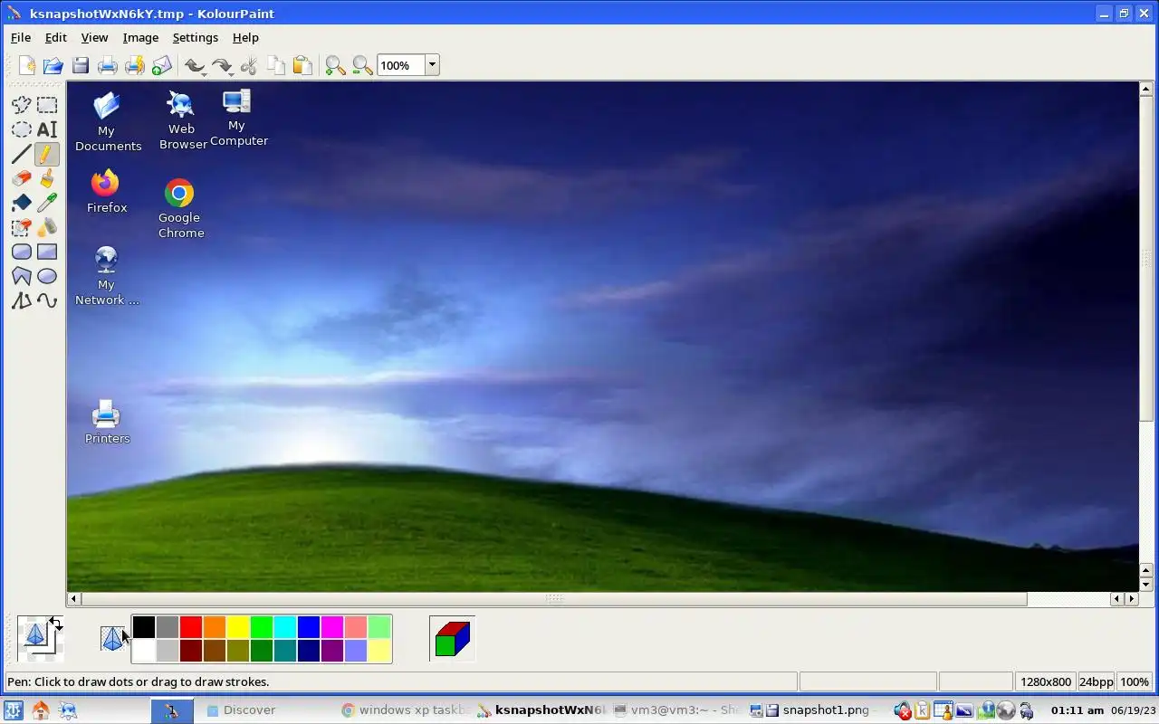Select the Color Eraser tool
This screenshot has width=1159, height=724.
[22, 227]
